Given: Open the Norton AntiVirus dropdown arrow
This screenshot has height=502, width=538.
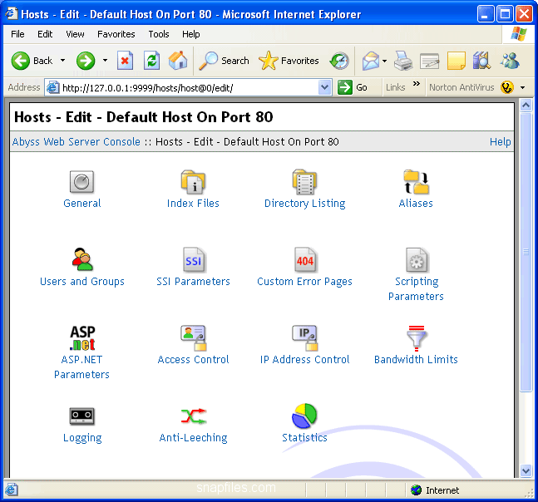Looking at the screenshot, I should (x=522, y=88).
